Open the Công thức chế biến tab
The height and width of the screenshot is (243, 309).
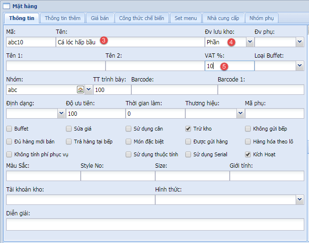click(x=141, y=18)
